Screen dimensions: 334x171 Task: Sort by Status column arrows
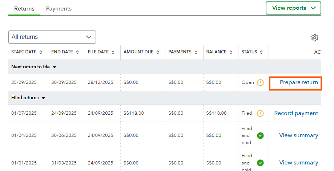[261, 52]
